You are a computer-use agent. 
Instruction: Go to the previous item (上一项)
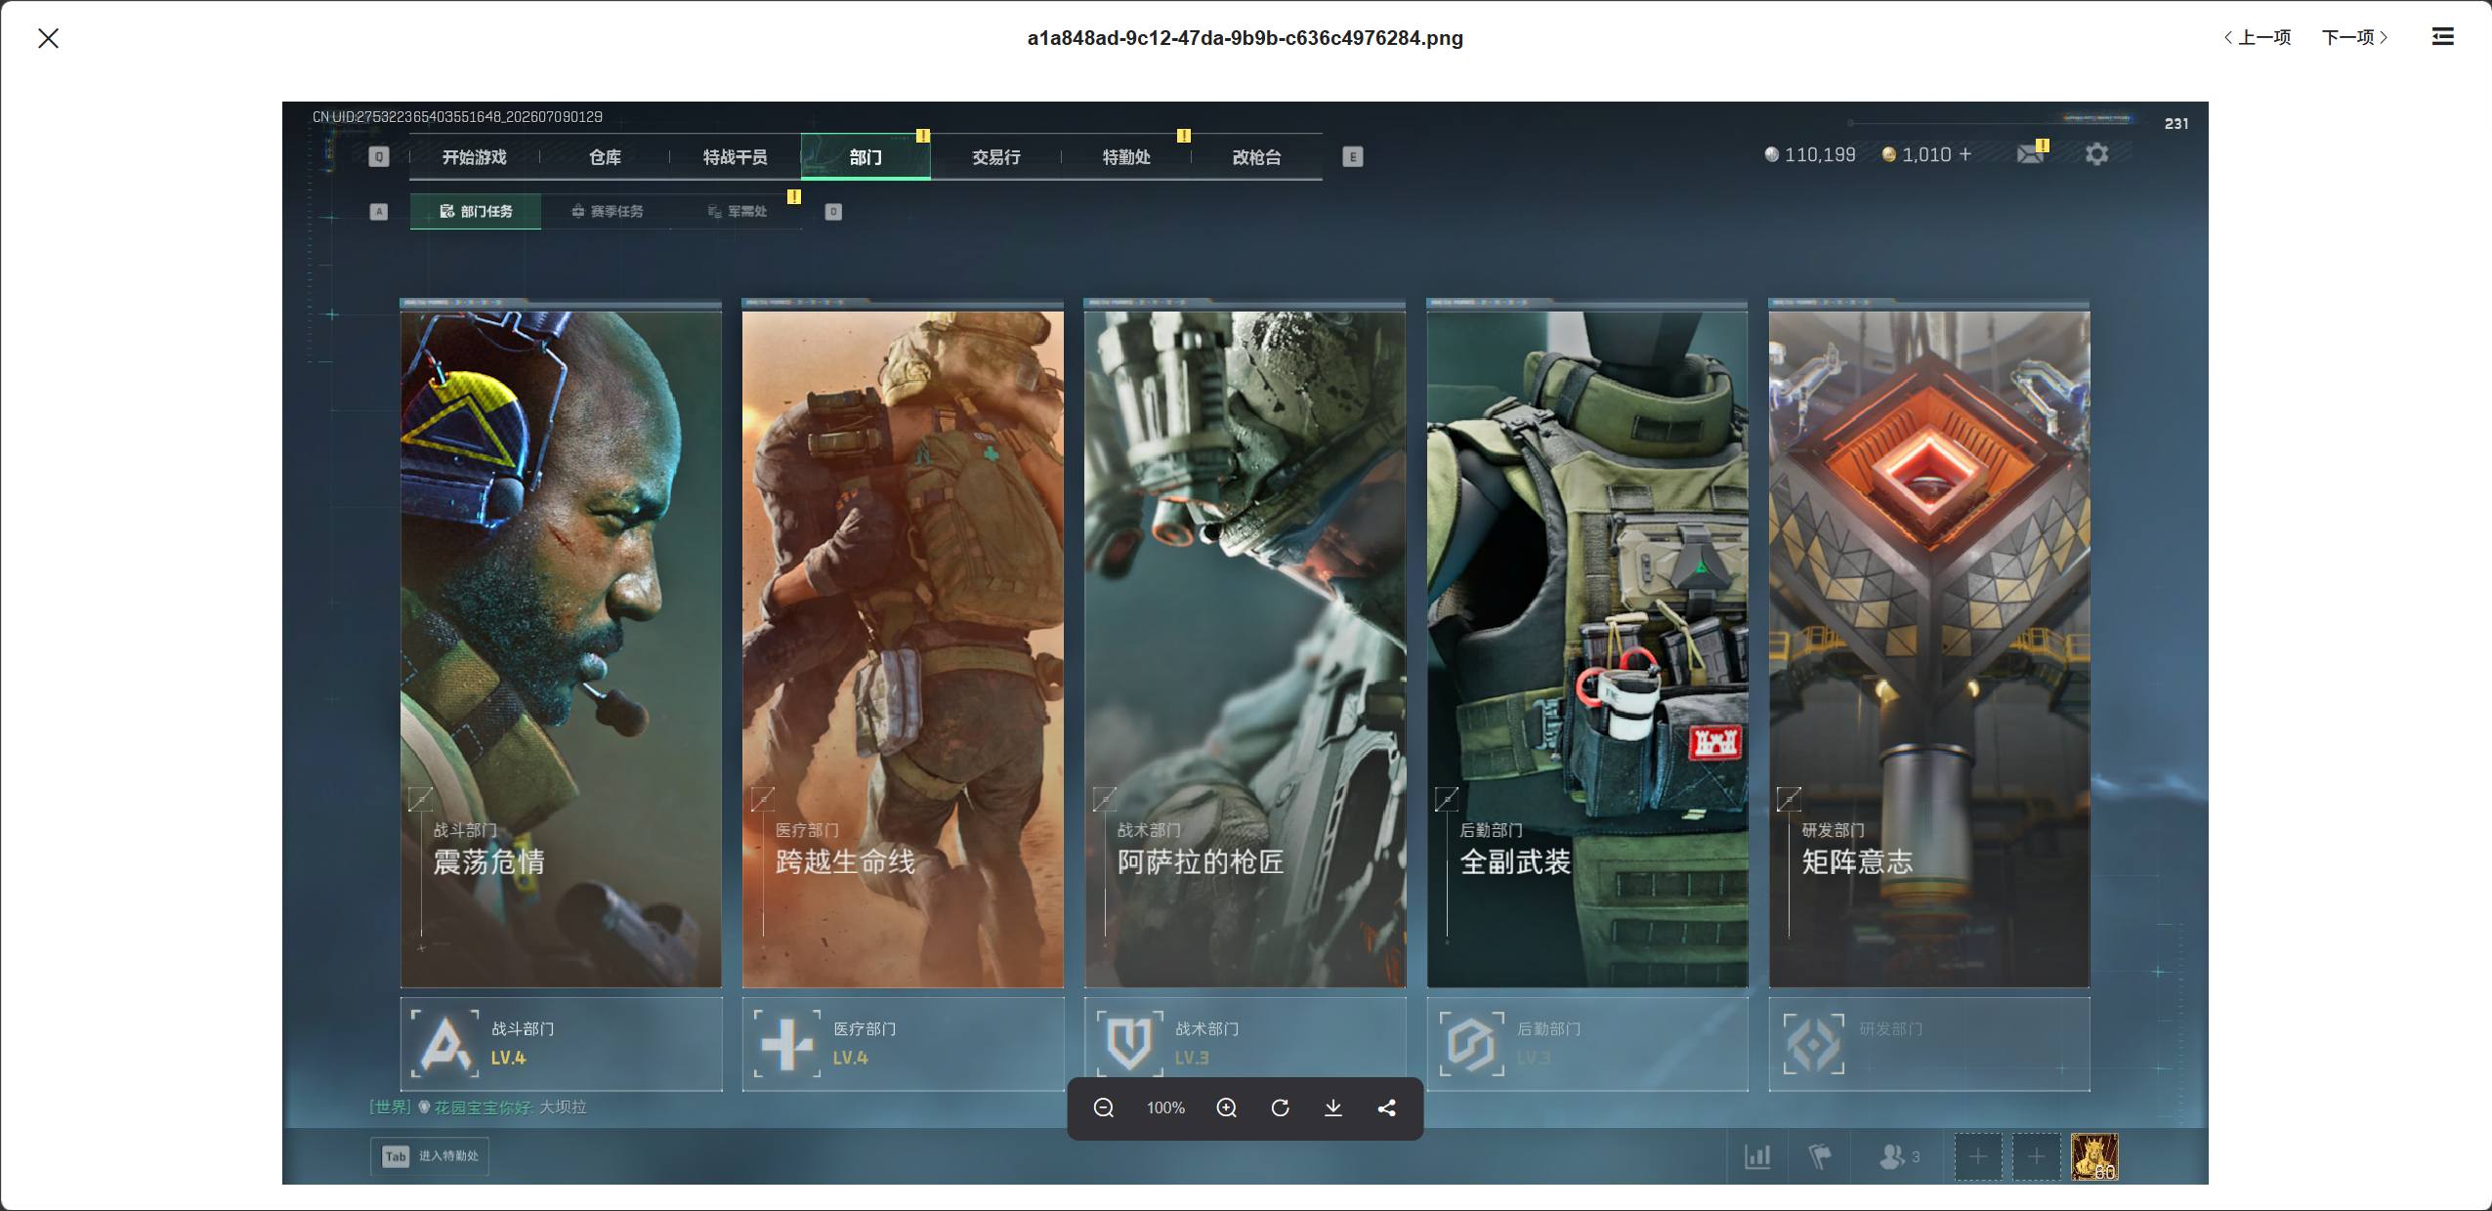[x=2257, y=37]
